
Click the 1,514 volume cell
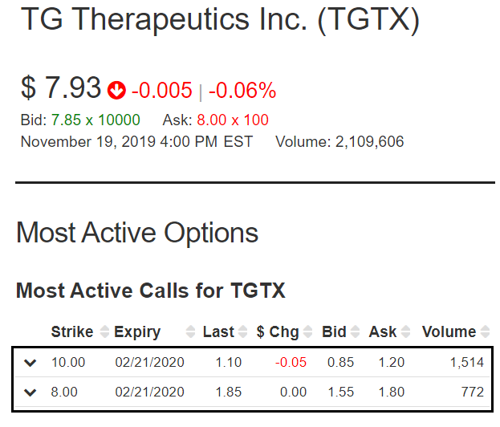tap(467, 362)
